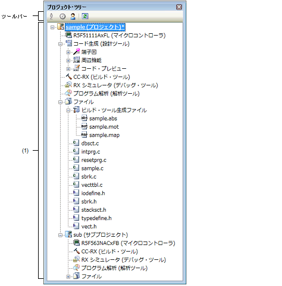282x286 pixels.
Task: Click the green refresh icon in toolbar
Action: click(85, 16)
